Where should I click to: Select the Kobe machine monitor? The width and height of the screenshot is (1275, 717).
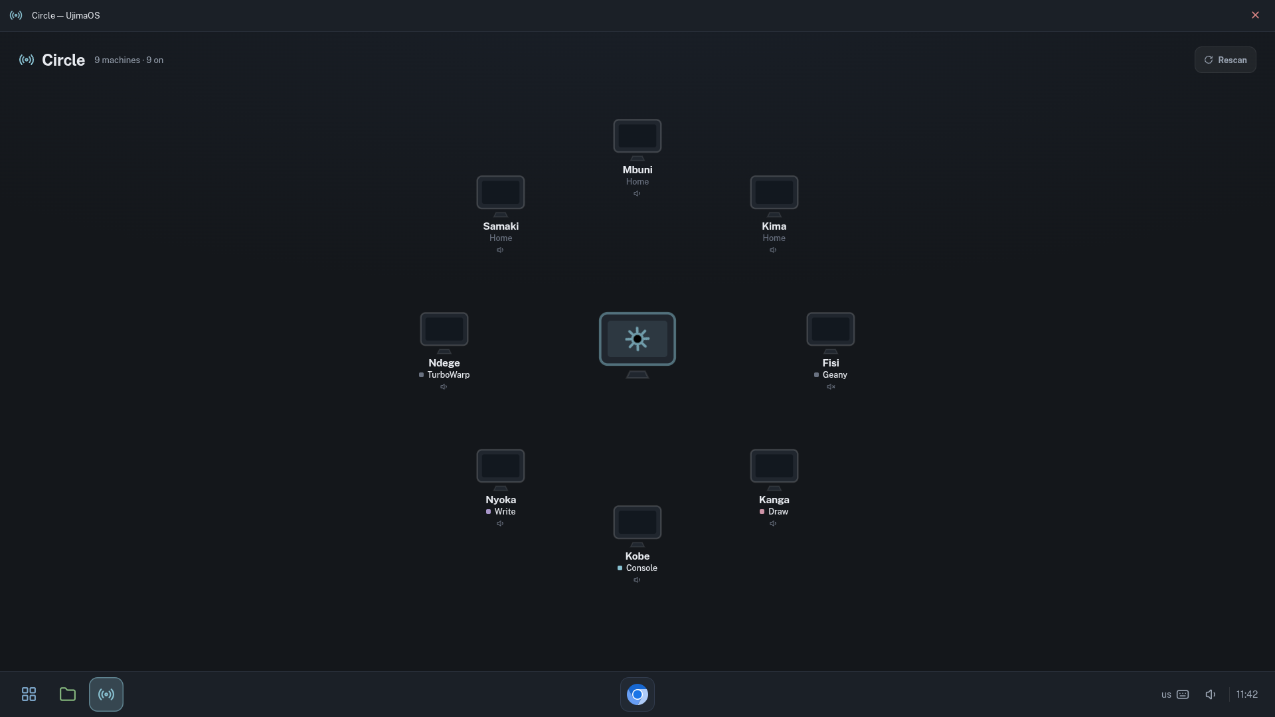point(637,526)
